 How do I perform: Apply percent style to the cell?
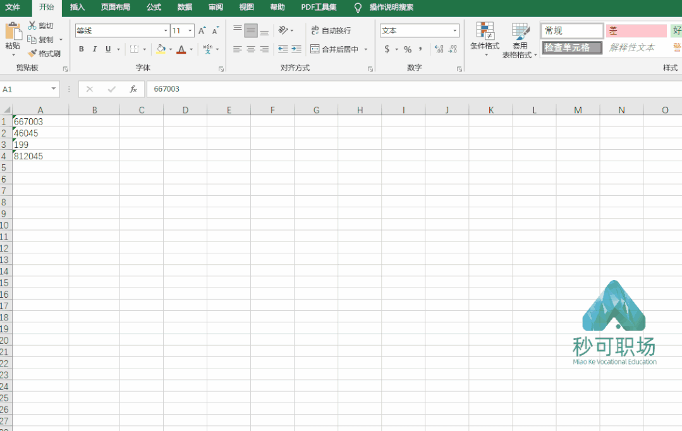click(x=408, y=49)
